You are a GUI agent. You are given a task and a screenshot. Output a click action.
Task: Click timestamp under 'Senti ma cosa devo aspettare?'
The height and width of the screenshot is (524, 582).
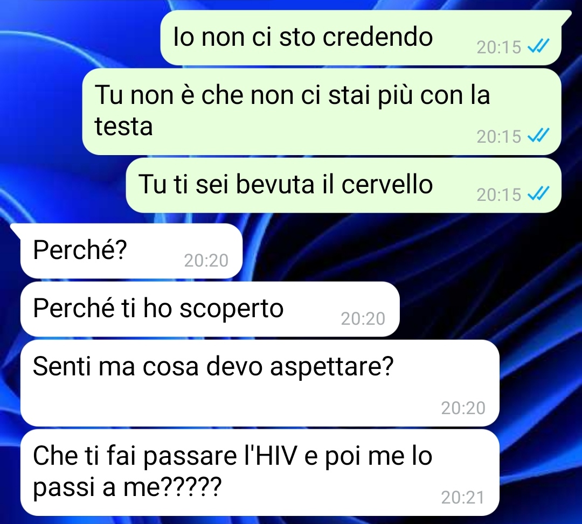pyautogui.click(x=463, y=408)
